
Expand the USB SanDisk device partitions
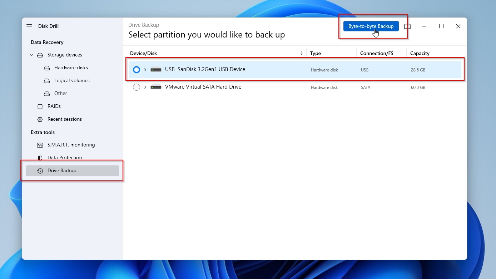pyautogui.click(x=145, y=70)
